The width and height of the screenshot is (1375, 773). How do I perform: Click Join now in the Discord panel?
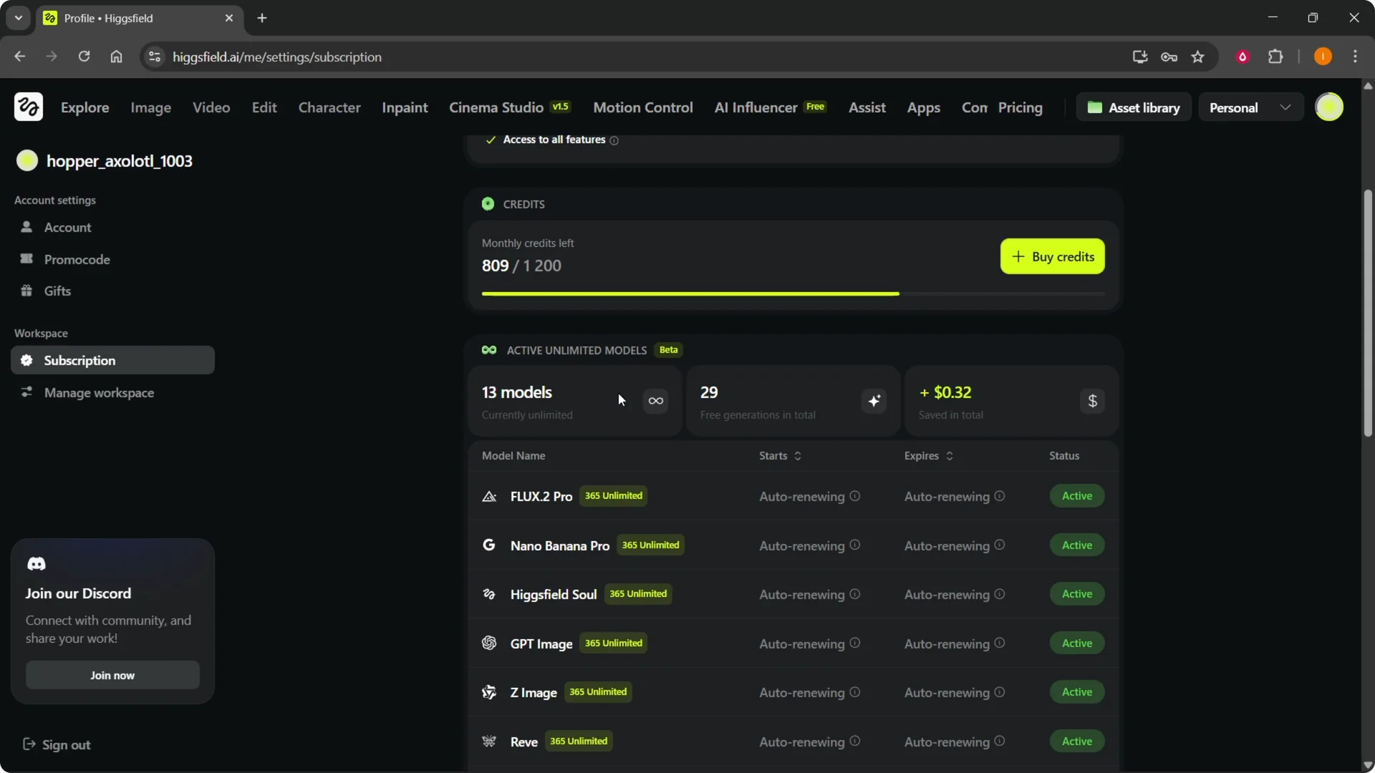[112, 674]
